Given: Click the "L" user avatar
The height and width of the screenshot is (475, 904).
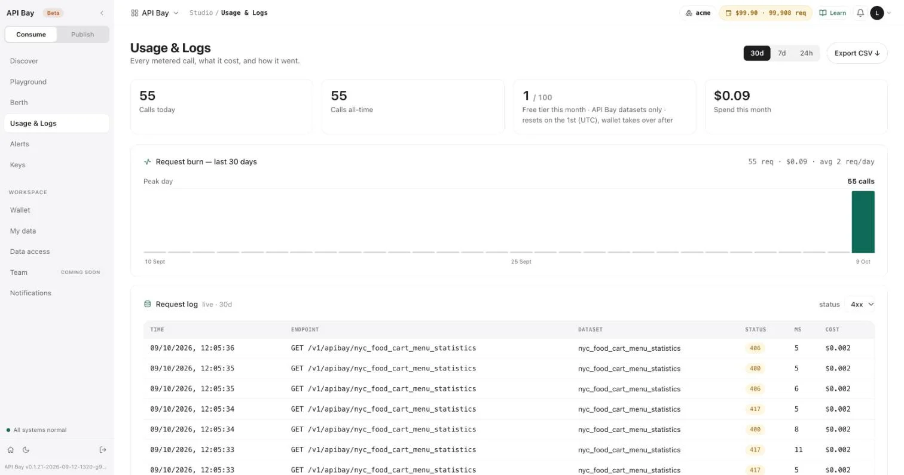Looking at the screenshot, I should (x=877, y=13).
